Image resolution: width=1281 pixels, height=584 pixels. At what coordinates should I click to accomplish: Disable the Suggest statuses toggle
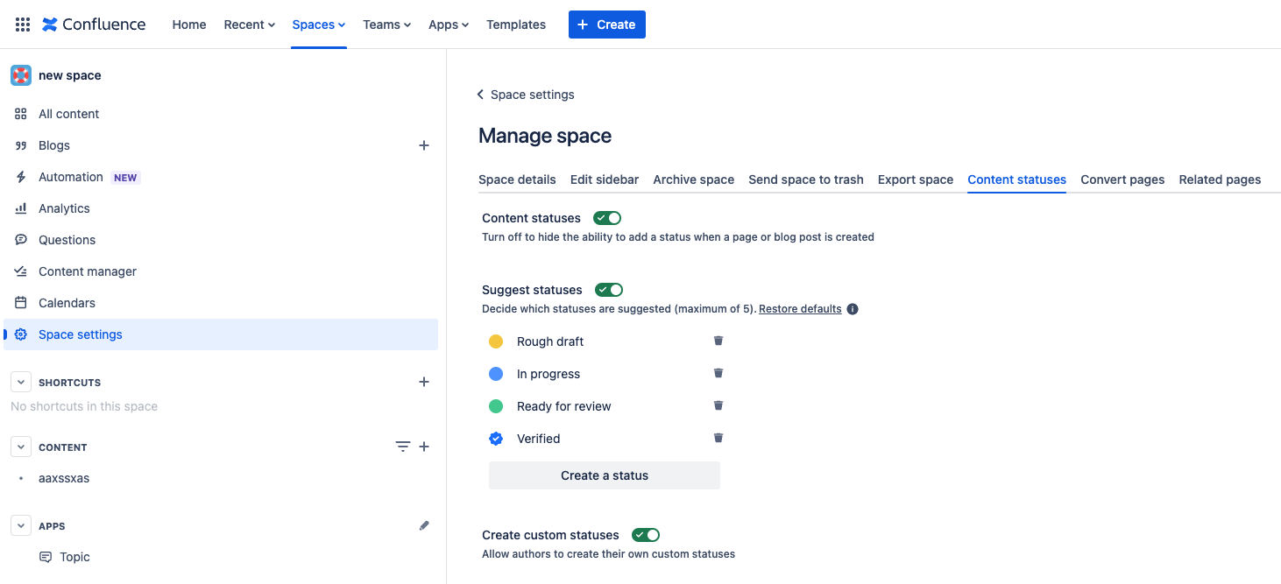click(609, 290)
